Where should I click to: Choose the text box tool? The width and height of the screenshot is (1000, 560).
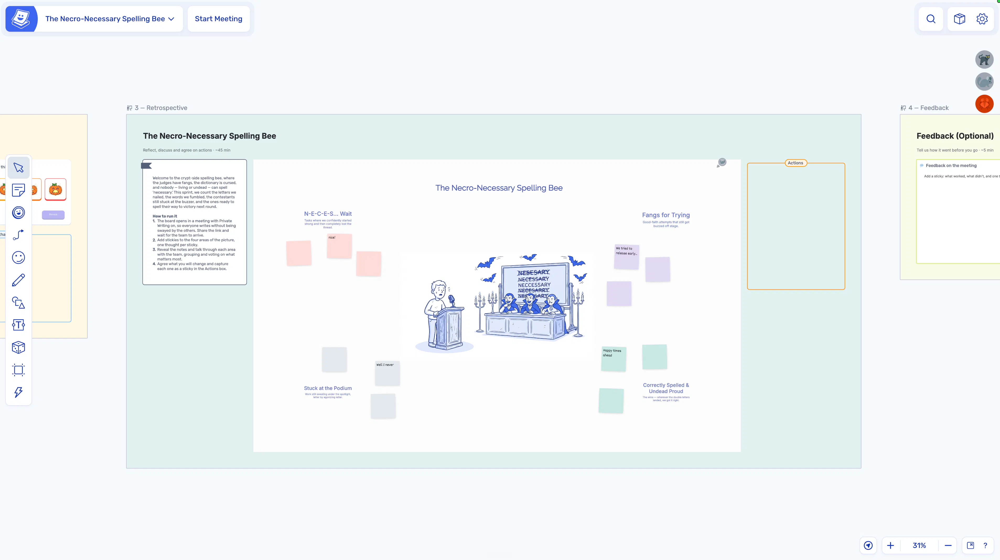point(18,325)
